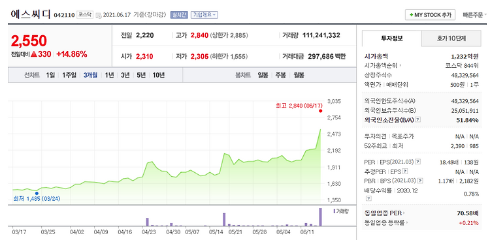Click the +14.86% change rate
The image size is (490, 240).
(x=72, y=54)
